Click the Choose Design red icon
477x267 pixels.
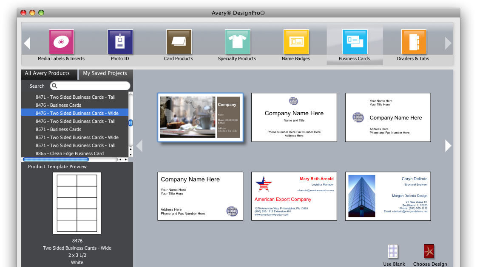coord(429,251)
